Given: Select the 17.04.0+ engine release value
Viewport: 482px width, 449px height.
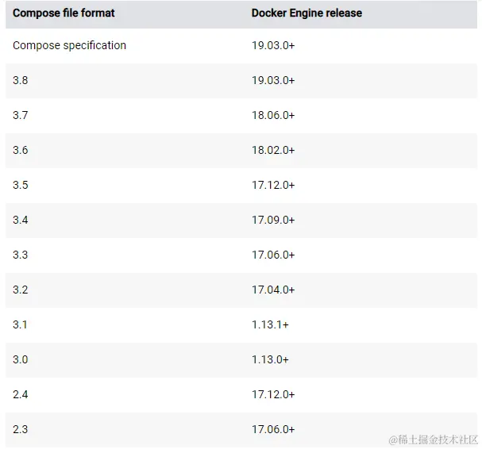Looking at the screenshot, I should click(273, 290).
